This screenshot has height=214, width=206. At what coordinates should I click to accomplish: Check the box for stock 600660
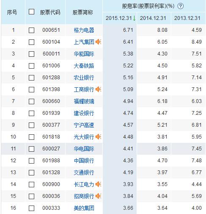click(31, 101)
